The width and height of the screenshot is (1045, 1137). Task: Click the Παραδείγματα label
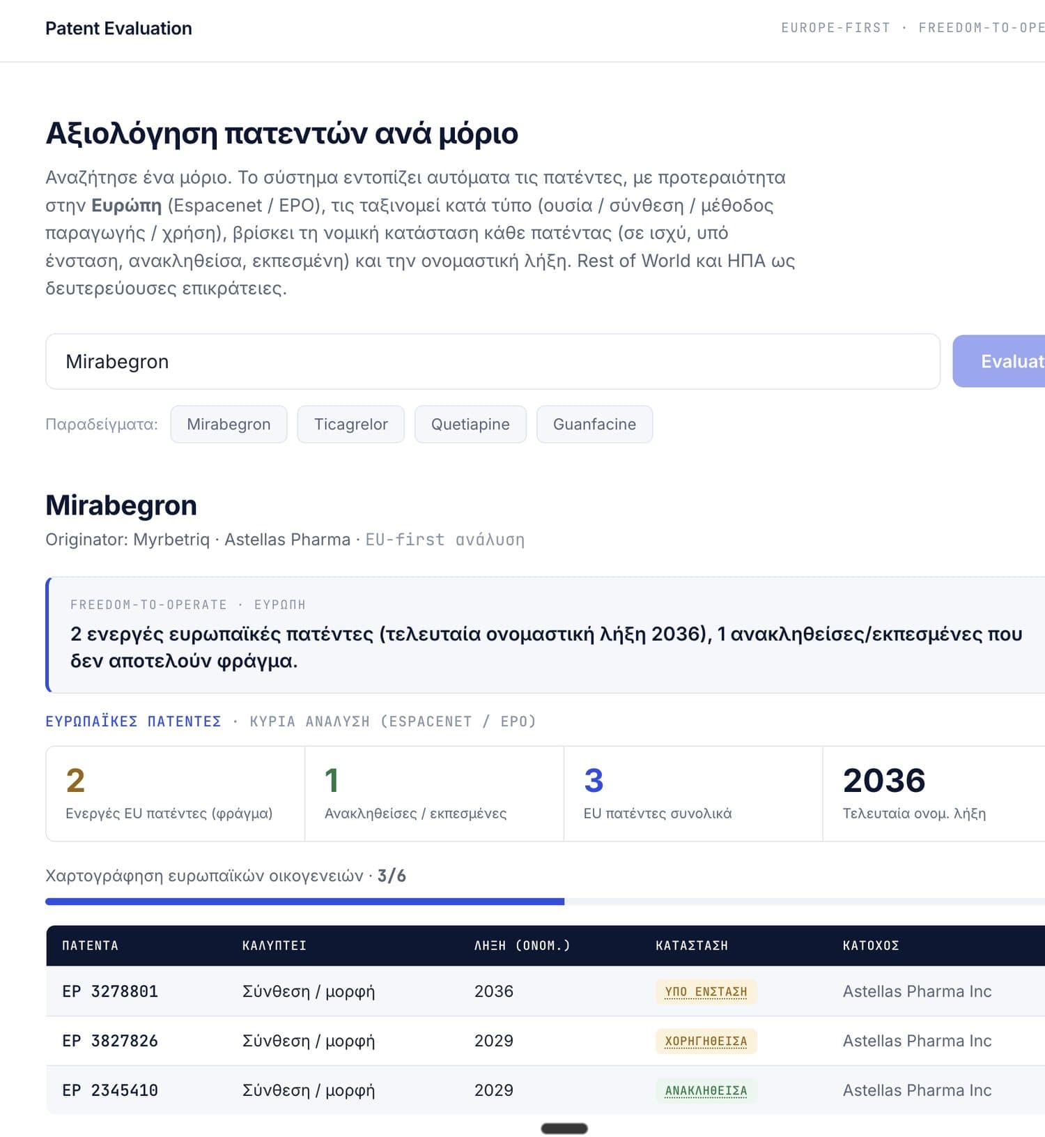(102, 424)
